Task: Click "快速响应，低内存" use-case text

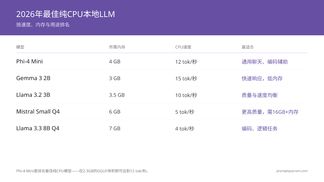Action: tap(262, 78)
